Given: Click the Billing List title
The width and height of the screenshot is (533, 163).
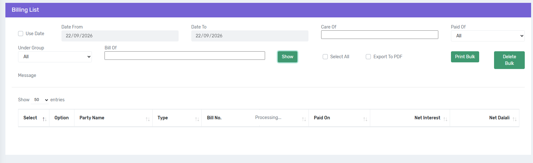Looking at the screenshot, I should pyautogui.click(x=25, y=10).
